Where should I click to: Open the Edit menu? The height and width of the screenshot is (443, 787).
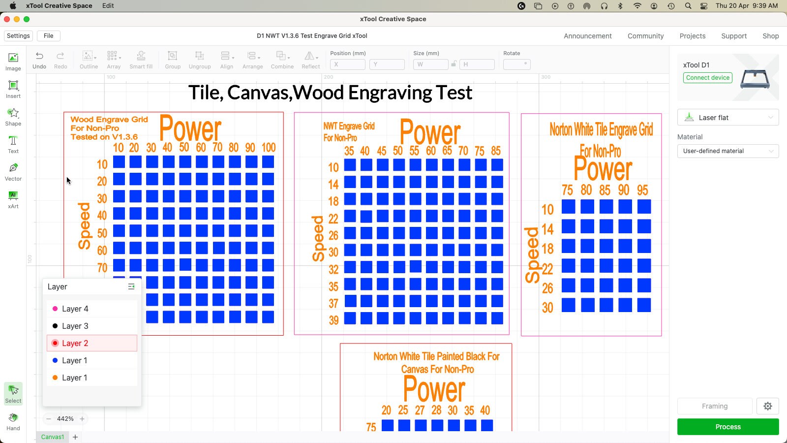pos(108,5)
